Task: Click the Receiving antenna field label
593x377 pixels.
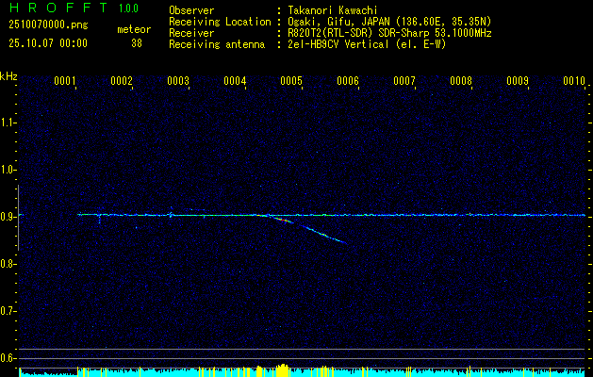Action: 217,44
